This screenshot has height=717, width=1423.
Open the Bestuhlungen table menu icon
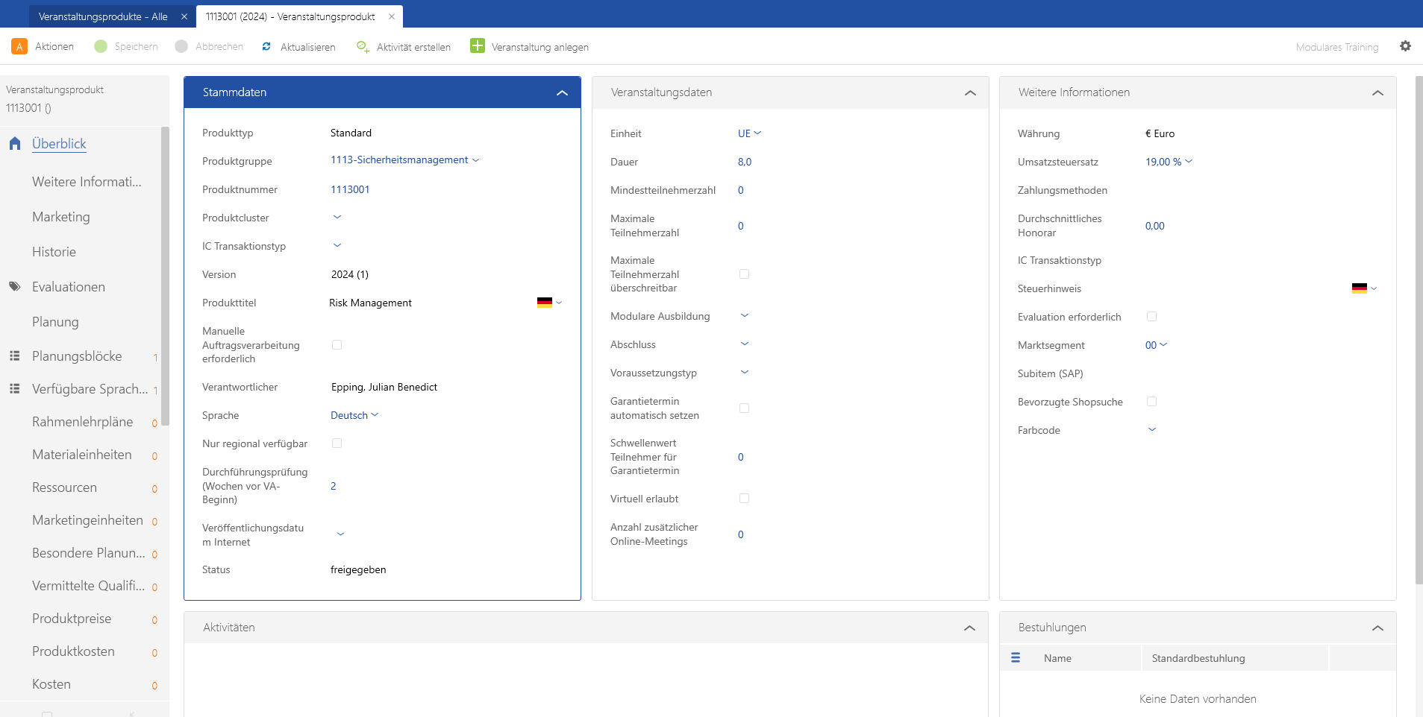pos(1016,657)
